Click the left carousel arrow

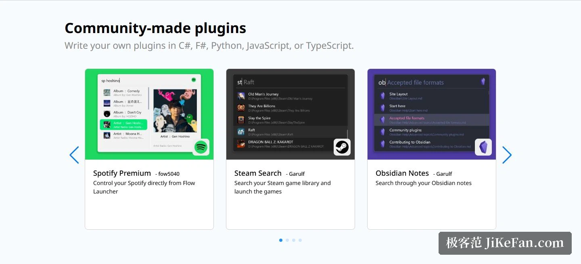[x=74, y=155]
